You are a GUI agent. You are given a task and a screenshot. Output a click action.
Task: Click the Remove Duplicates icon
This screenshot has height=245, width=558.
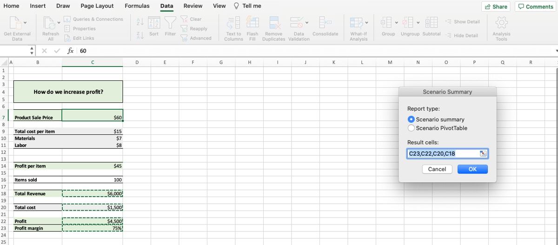[x=273, y=22]
